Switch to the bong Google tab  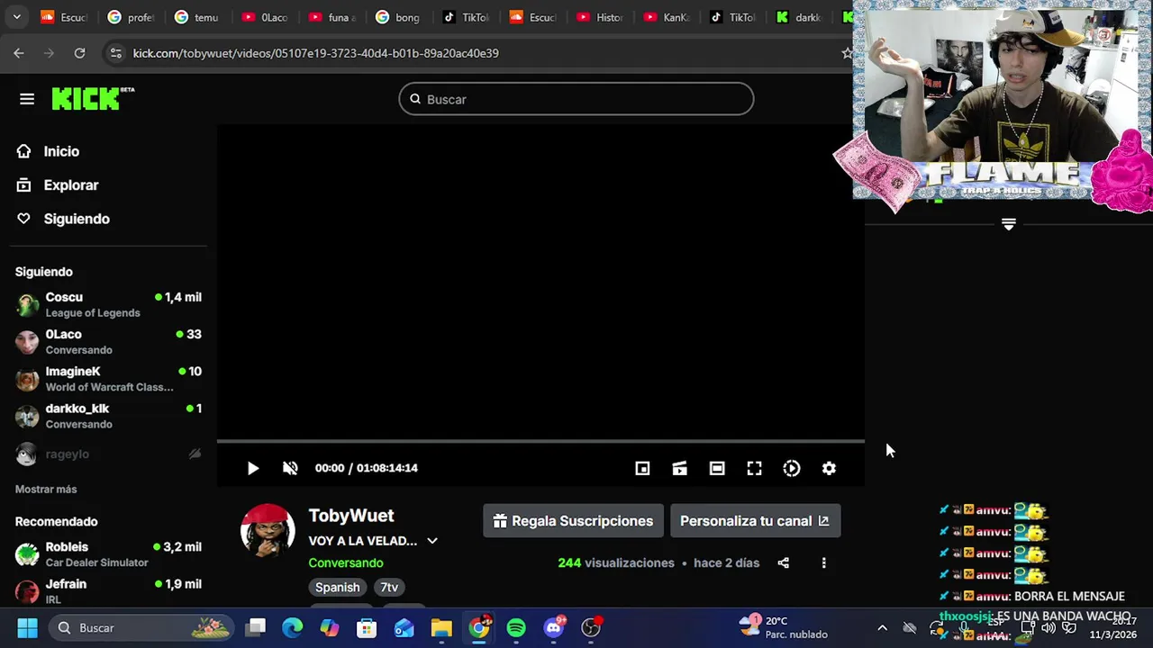tap(399, 17)
